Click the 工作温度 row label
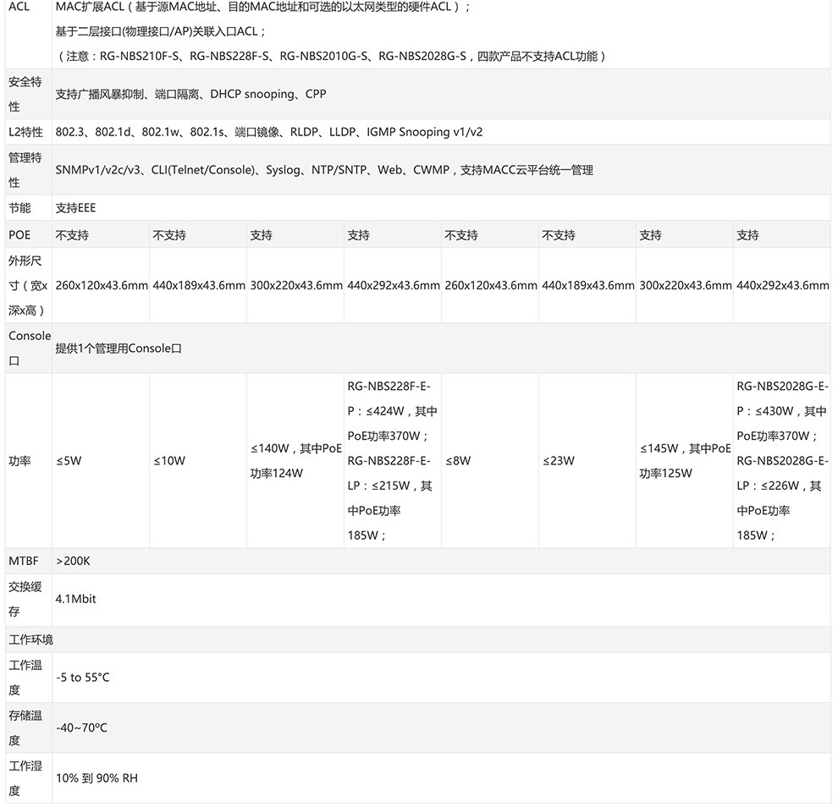 coord(25,678)
